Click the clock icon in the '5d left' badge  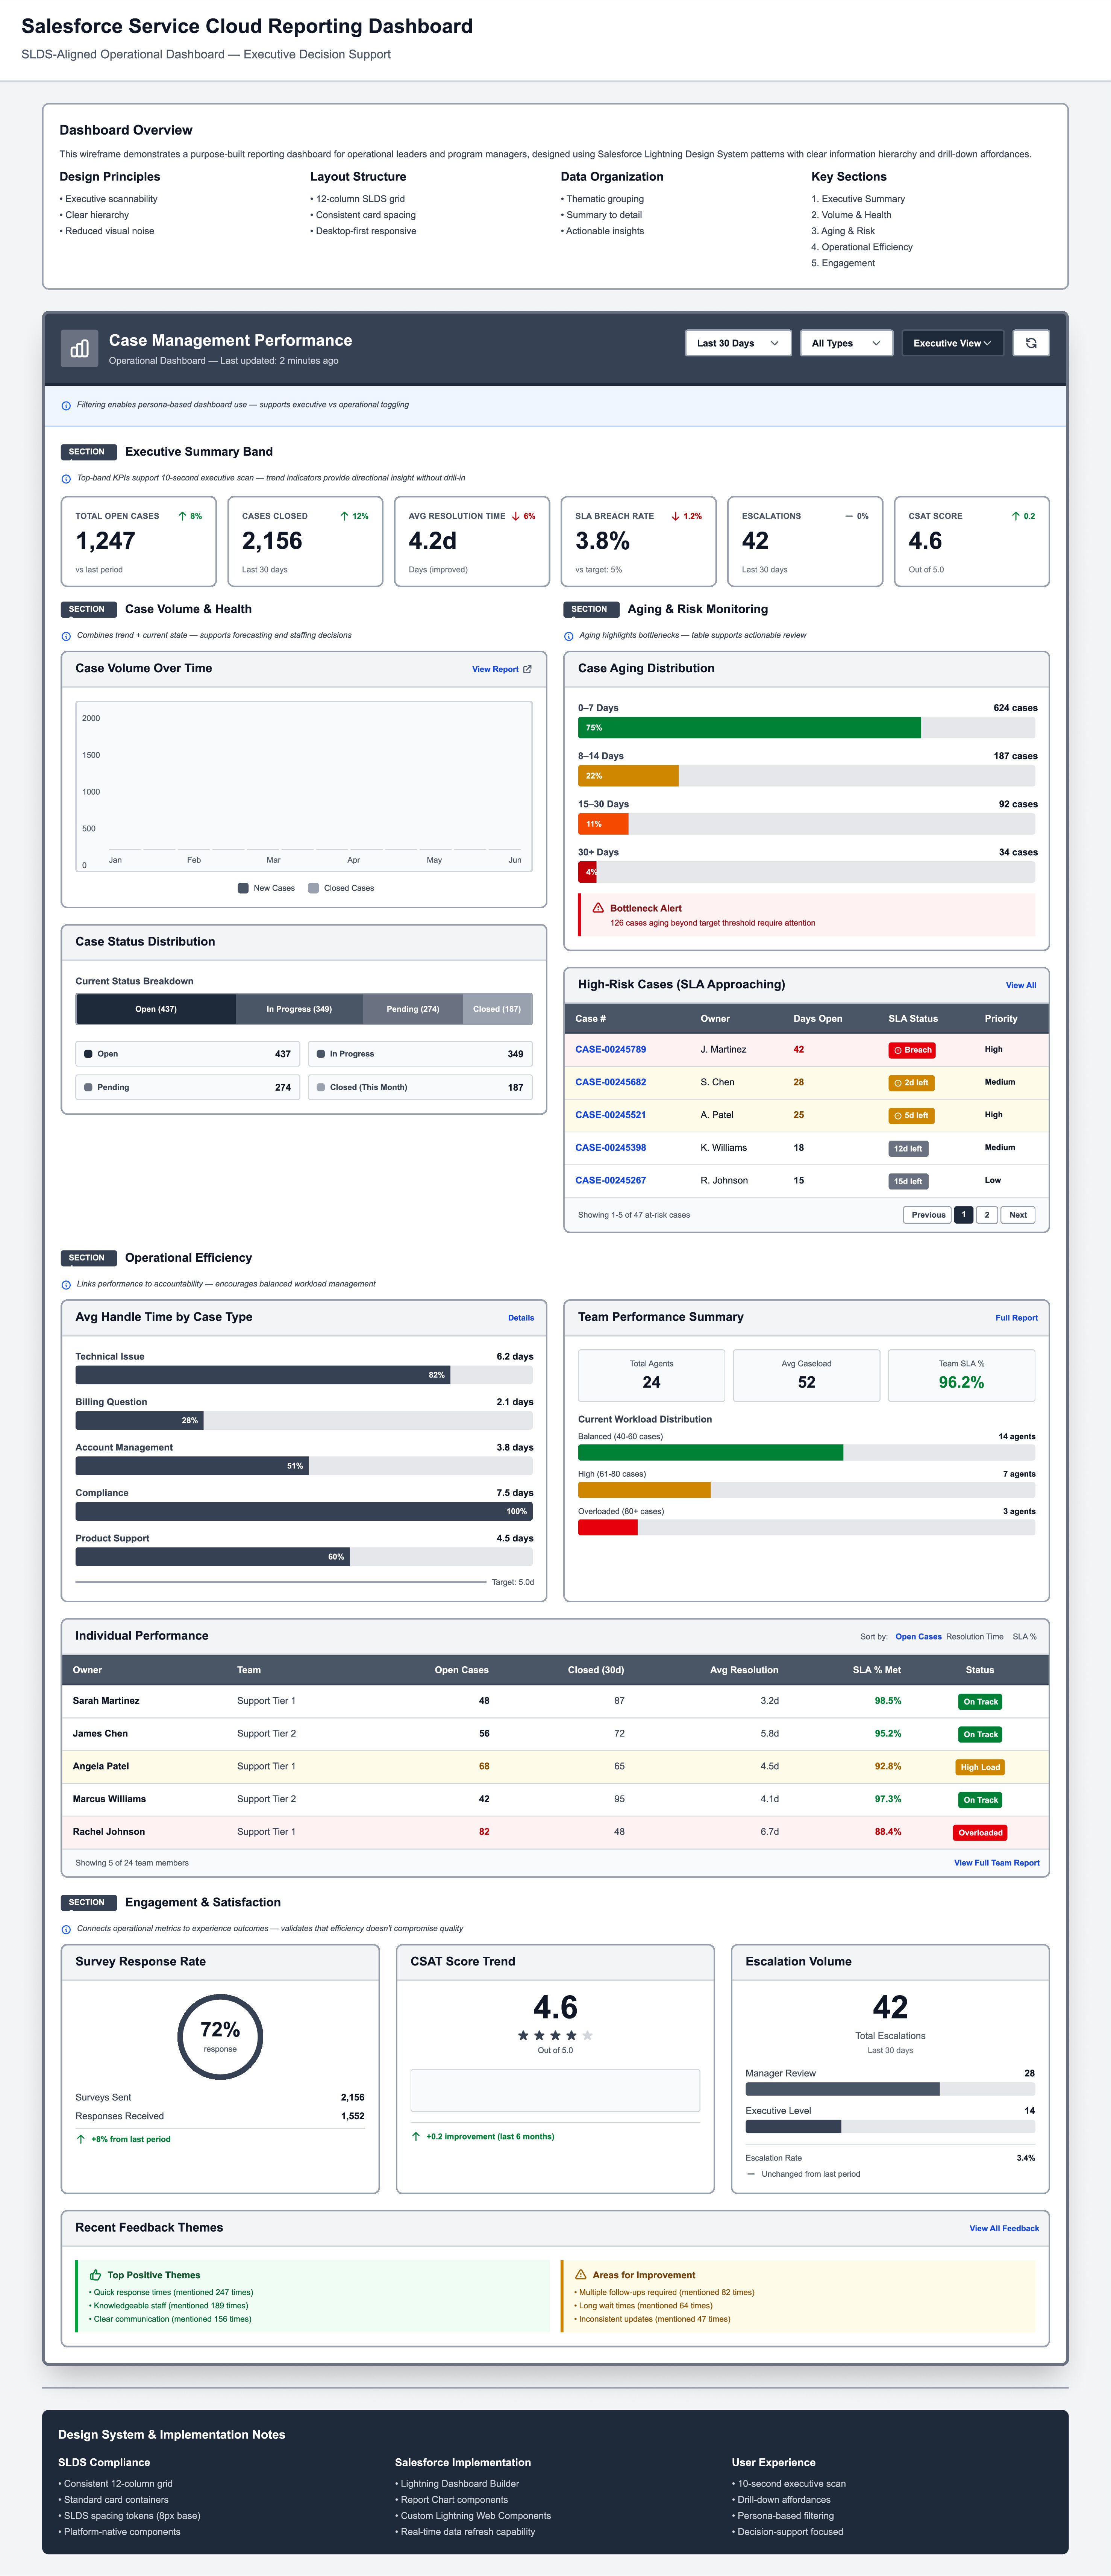click(898, 1115)
